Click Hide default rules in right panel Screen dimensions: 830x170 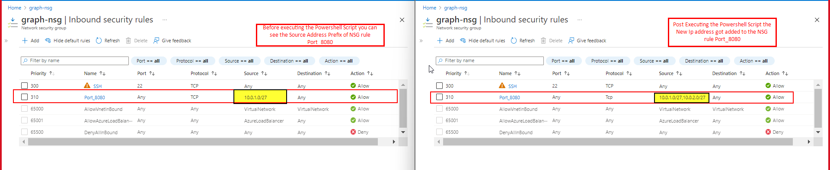(482, 41)
